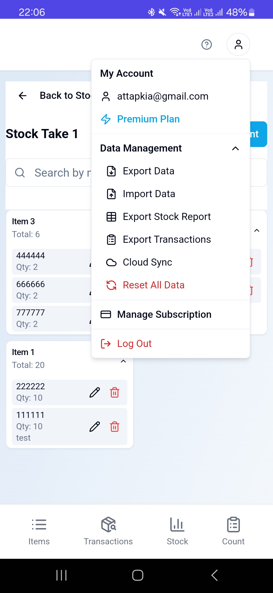
Task: Collapse the Item 3 group chevron
Action: 257,230
